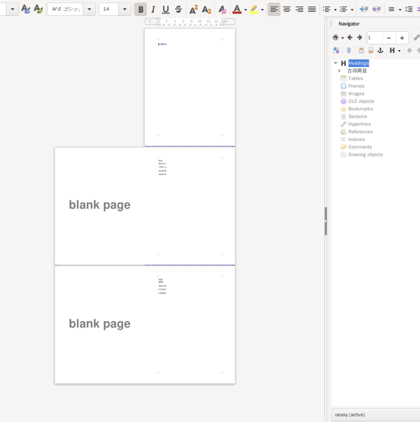420x422 pixels.
Task: Open the font size dropdown list
Action: [x=125, y=9]
